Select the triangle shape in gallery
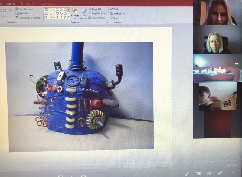 tap(46, 13)
